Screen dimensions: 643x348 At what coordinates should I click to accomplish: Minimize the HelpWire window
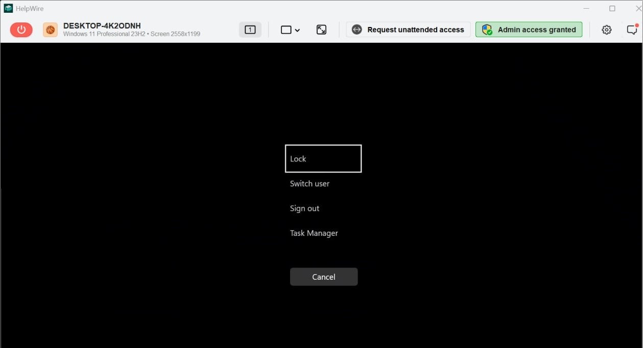pyautogui.click(x=586, y=8)
